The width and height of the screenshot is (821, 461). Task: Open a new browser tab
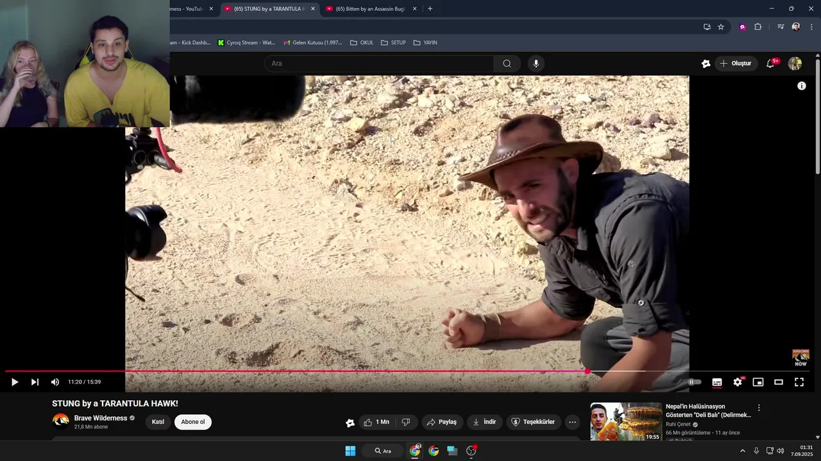430,9
